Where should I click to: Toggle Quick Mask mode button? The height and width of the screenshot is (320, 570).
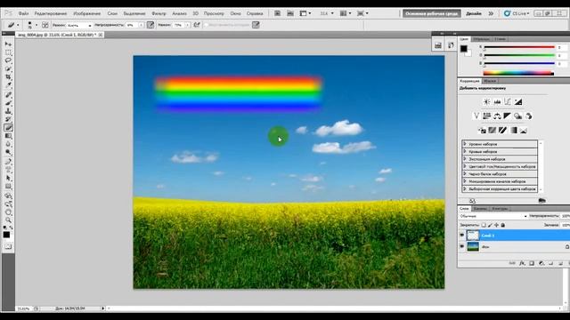8,247
